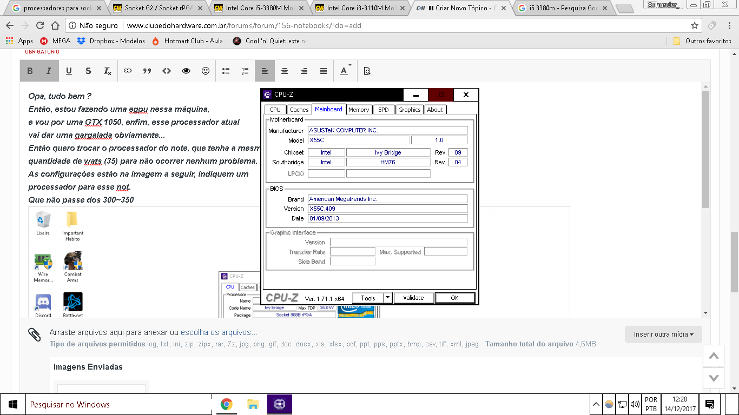Click the BIOS version X55C.409 field
Image resolution: width=739 pixels, height=415 pixels.
pyautogui.click(x=387, y=209)
